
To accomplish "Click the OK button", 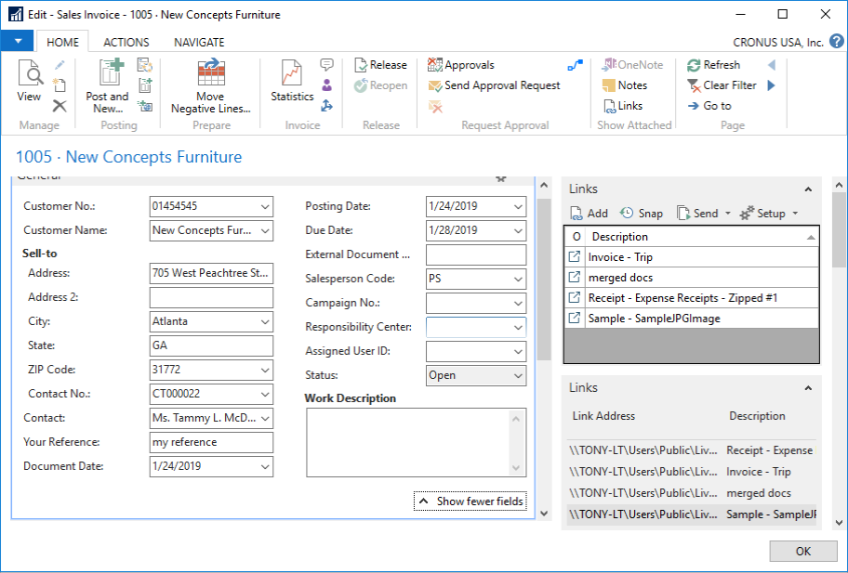I will (x=803, y=552).
